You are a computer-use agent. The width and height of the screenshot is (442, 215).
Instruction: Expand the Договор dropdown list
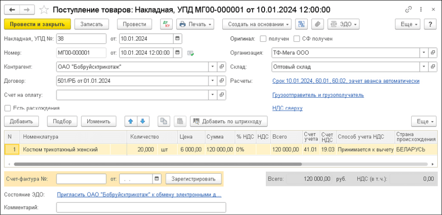point(213,81)
